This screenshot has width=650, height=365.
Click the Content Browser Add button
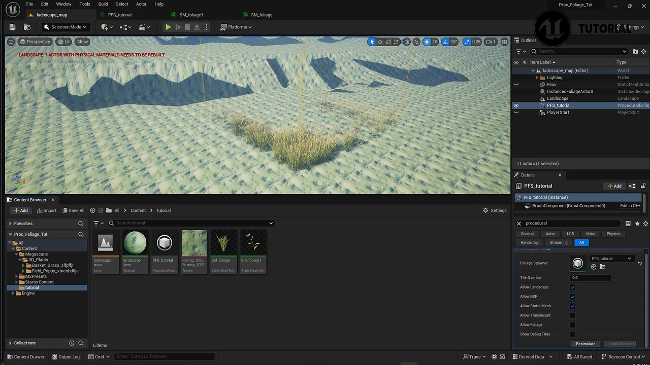21,210
